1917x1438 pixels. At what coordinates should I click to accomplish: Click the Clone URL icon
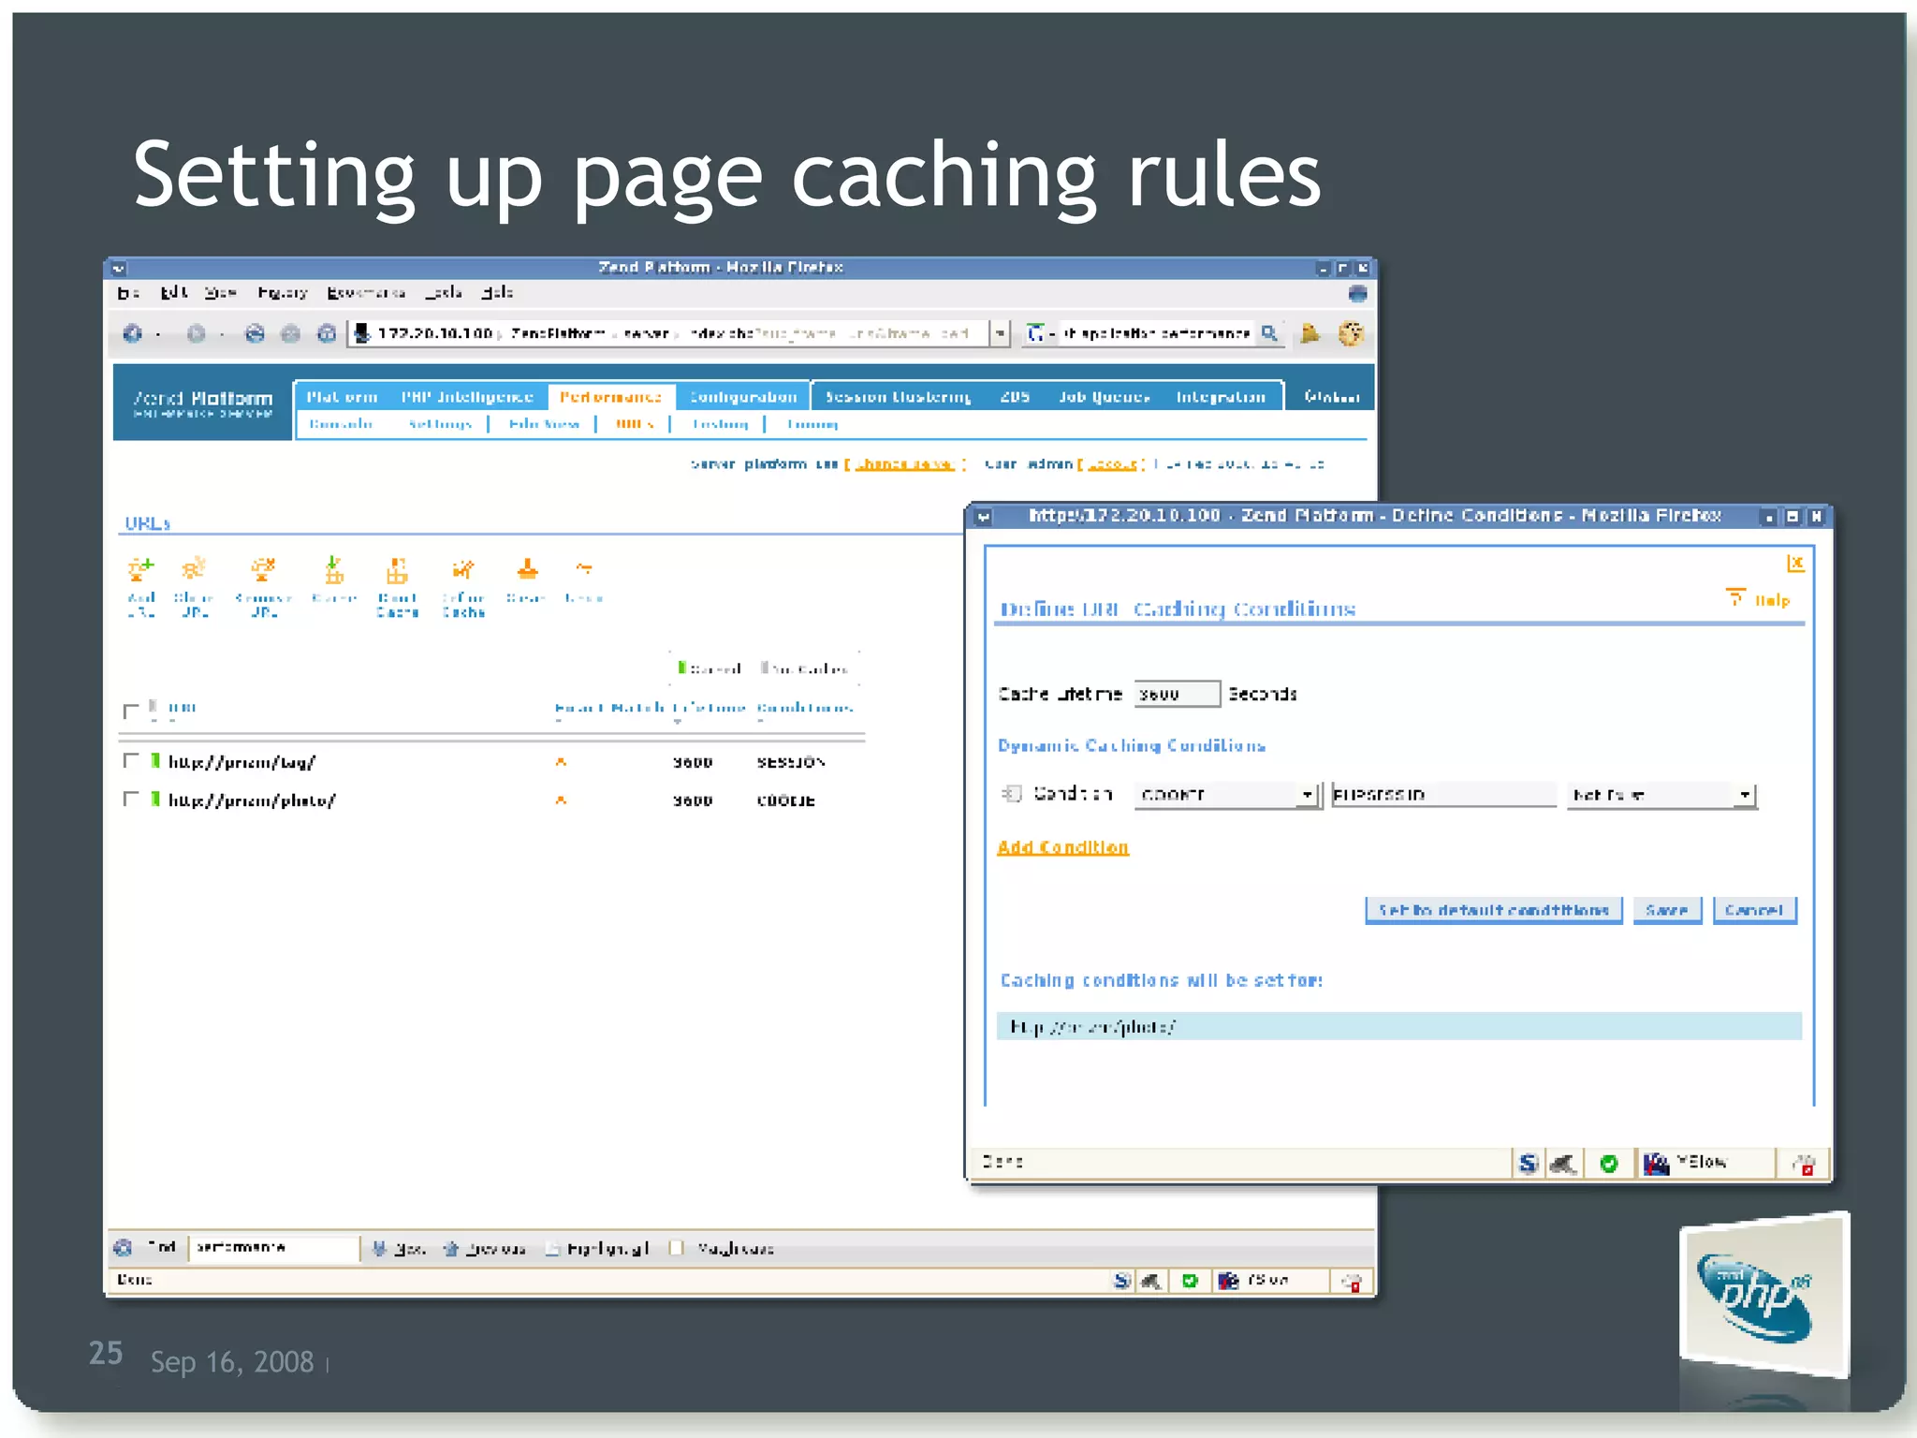[193, 569]
